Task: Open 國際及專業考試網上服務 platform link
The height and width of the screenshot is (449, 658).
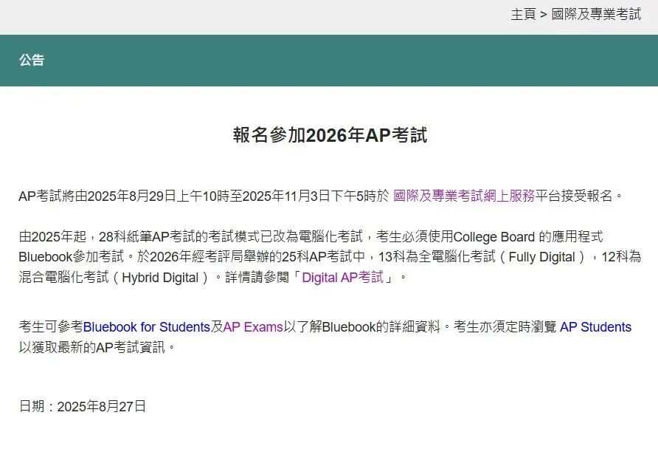Action: [464, 196]
